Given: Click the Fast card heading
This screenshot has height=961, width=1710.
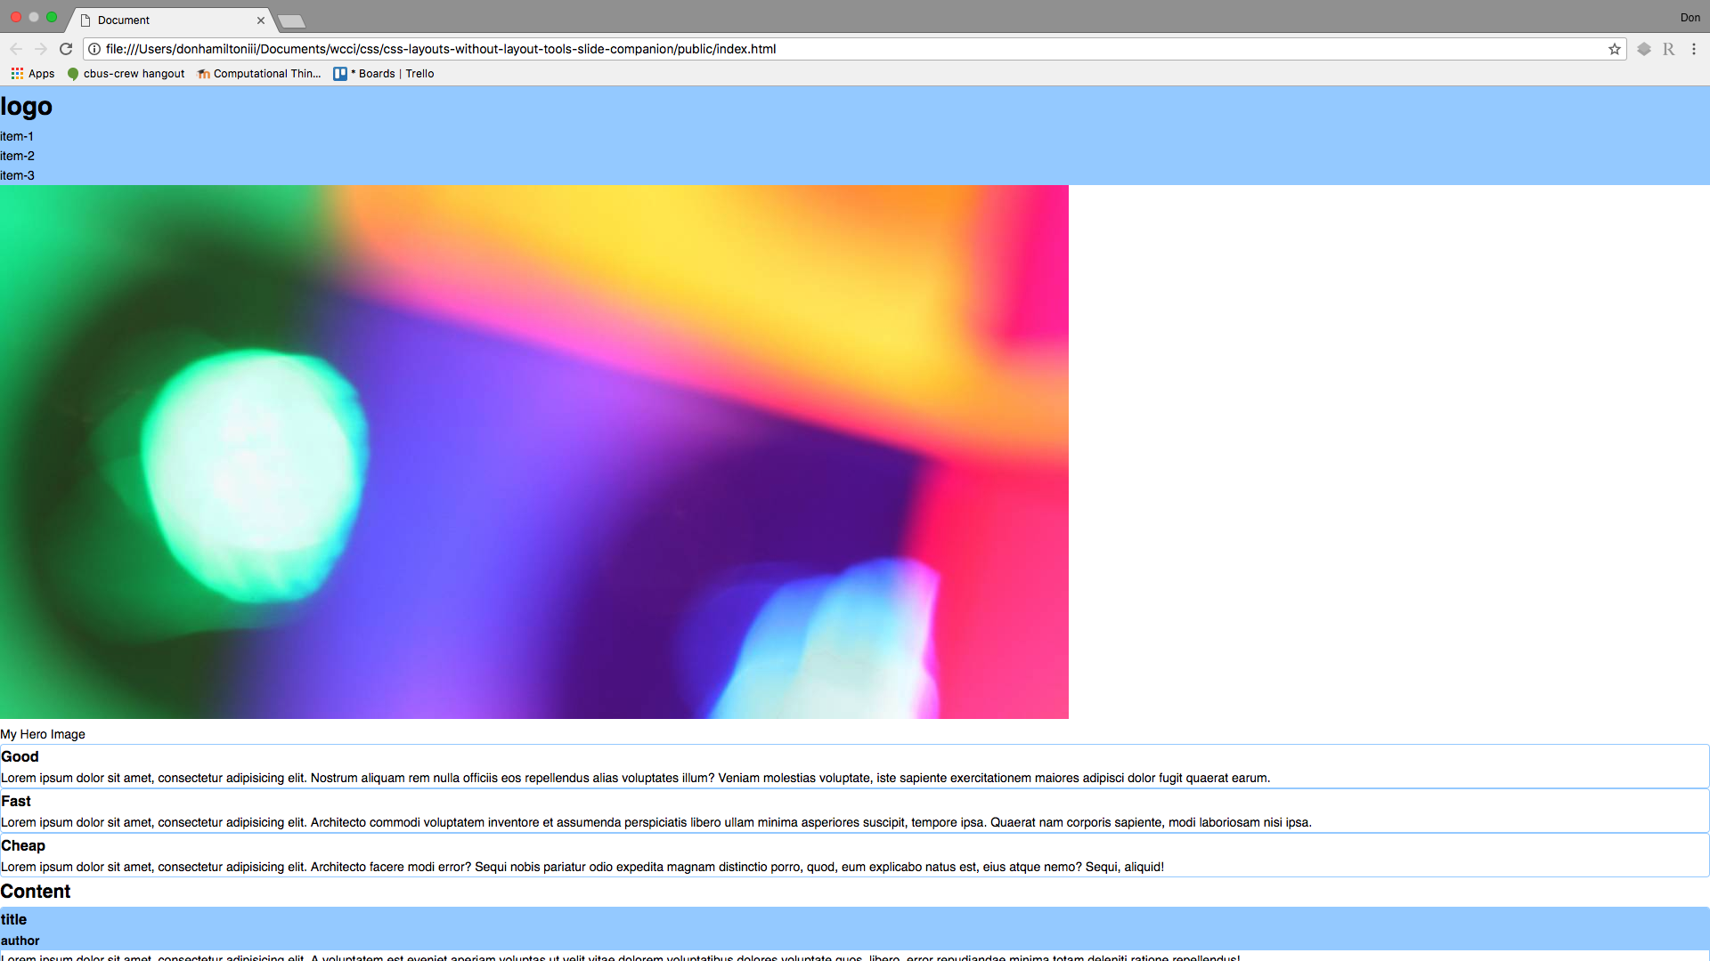Looking at the screenshot, I should click(x=16, y=801).
